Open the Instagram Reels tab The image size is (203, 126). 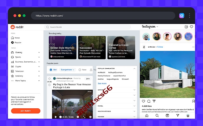tap(167, 116)
